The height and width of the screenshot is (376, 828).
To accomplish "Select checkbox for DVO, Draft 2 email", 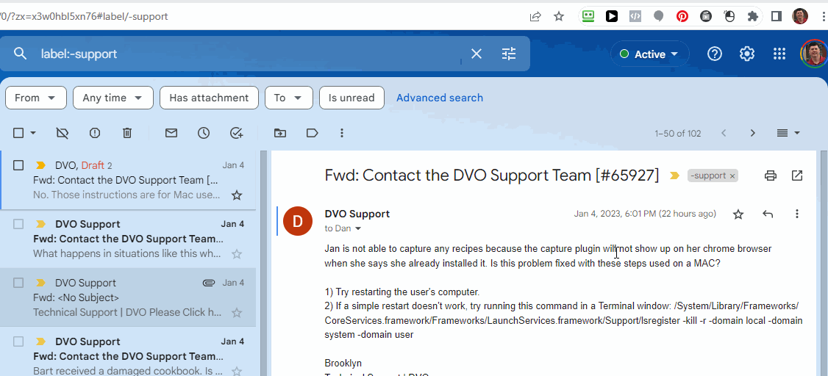I will (18, 165).
